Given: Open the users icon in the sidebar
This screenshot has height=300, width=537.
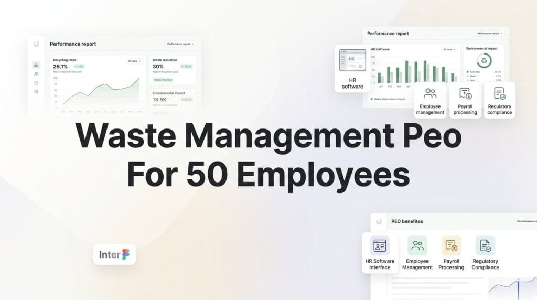Looking at the screenshot, I should pyautogui.click(x=36, y=74).
